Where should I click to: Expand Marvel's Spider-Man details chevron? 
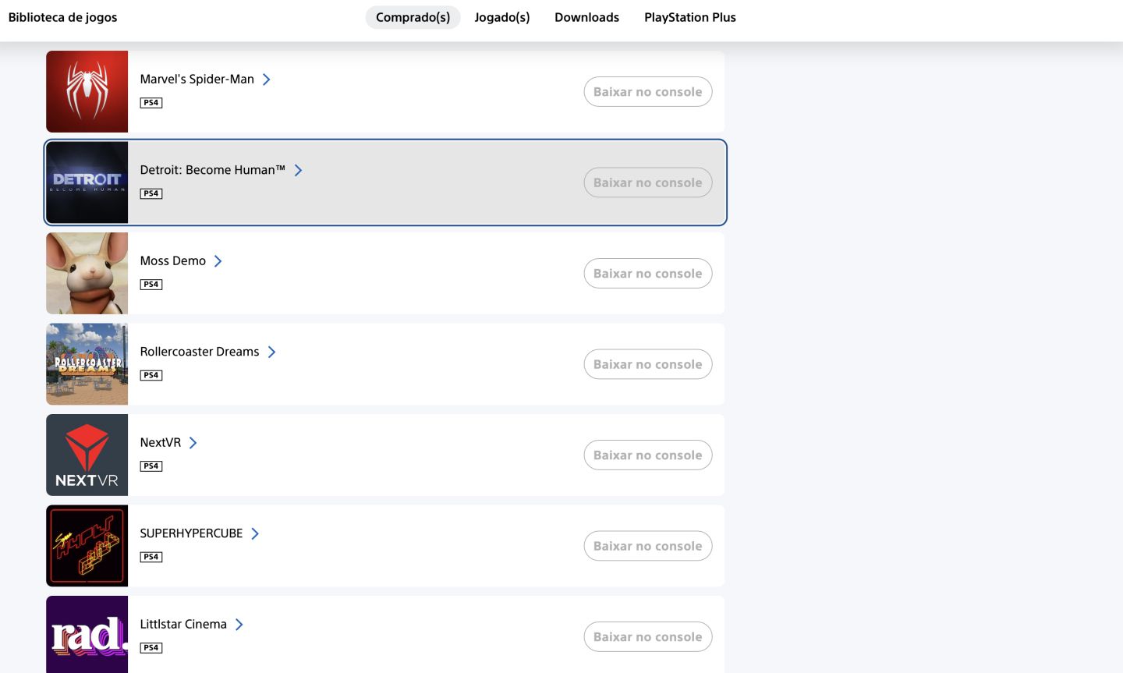[267, 80]
